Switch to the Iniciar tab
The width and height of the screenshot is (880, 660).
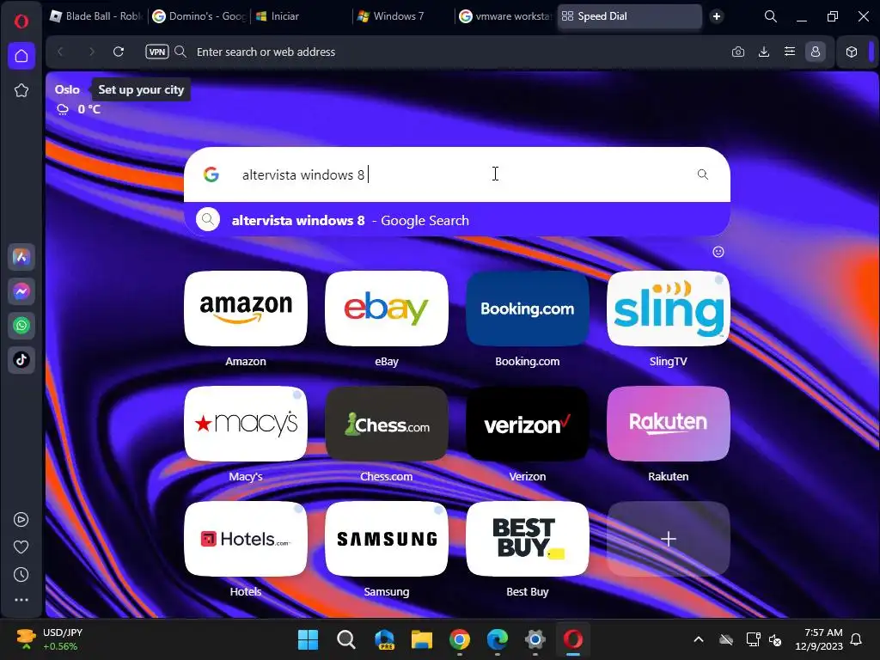pyautogui.click(x=302, y=16)
